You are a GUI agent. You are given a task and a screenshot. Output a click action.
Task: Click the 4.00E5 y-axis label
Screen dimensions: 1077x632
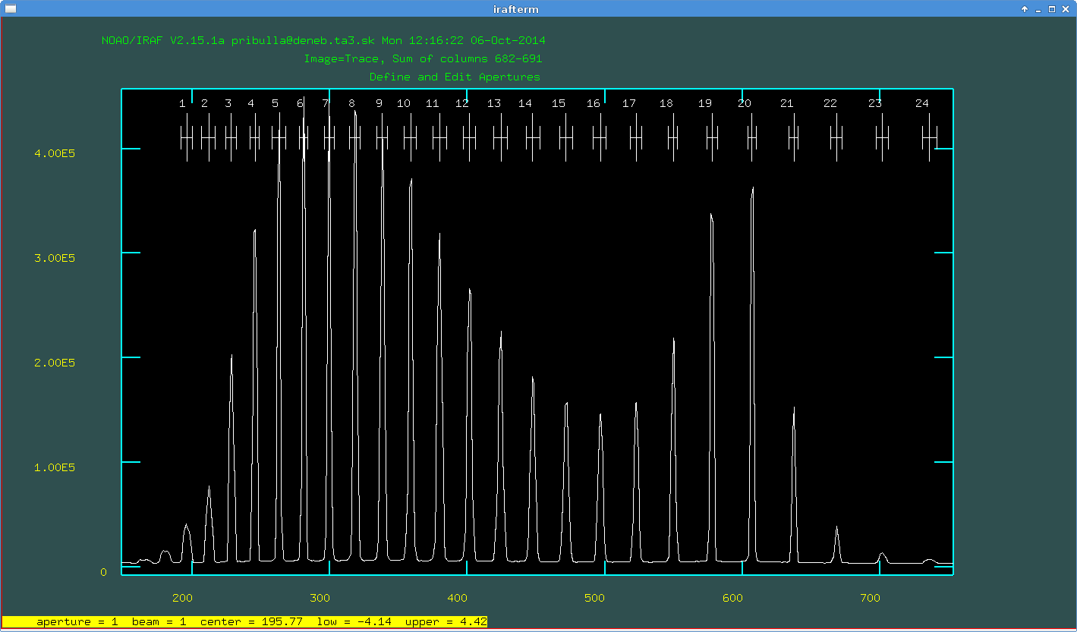(54, 153)
